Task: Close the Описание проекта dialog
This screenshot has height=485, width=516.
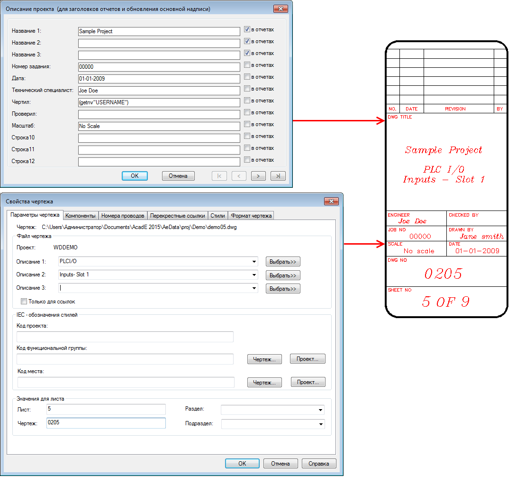Action: 281,9
